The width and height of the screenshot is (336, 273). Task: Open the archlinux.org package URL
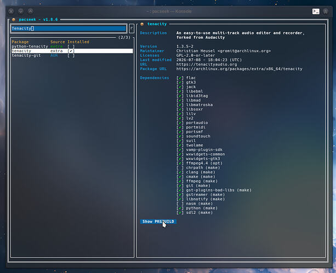(239, 69)
